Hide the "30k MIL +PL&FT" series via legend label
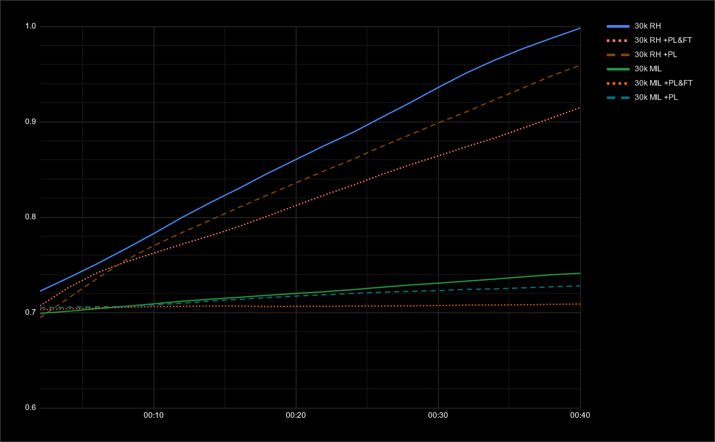 (x=663, y=83)
